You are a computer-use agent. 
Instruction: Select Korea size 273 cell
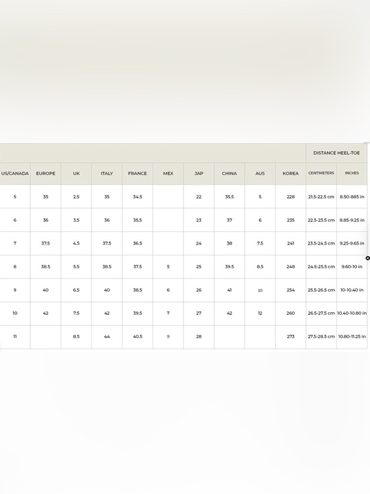pos(291,336)
